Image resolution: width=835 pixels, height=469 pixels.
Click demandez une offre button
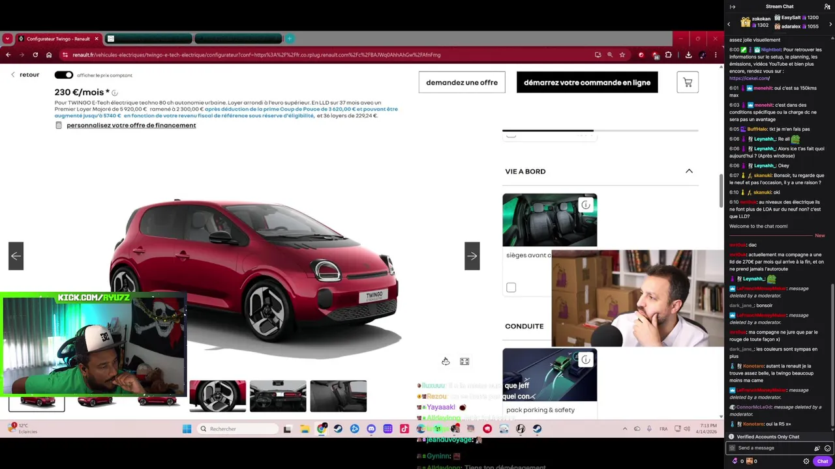462,83
